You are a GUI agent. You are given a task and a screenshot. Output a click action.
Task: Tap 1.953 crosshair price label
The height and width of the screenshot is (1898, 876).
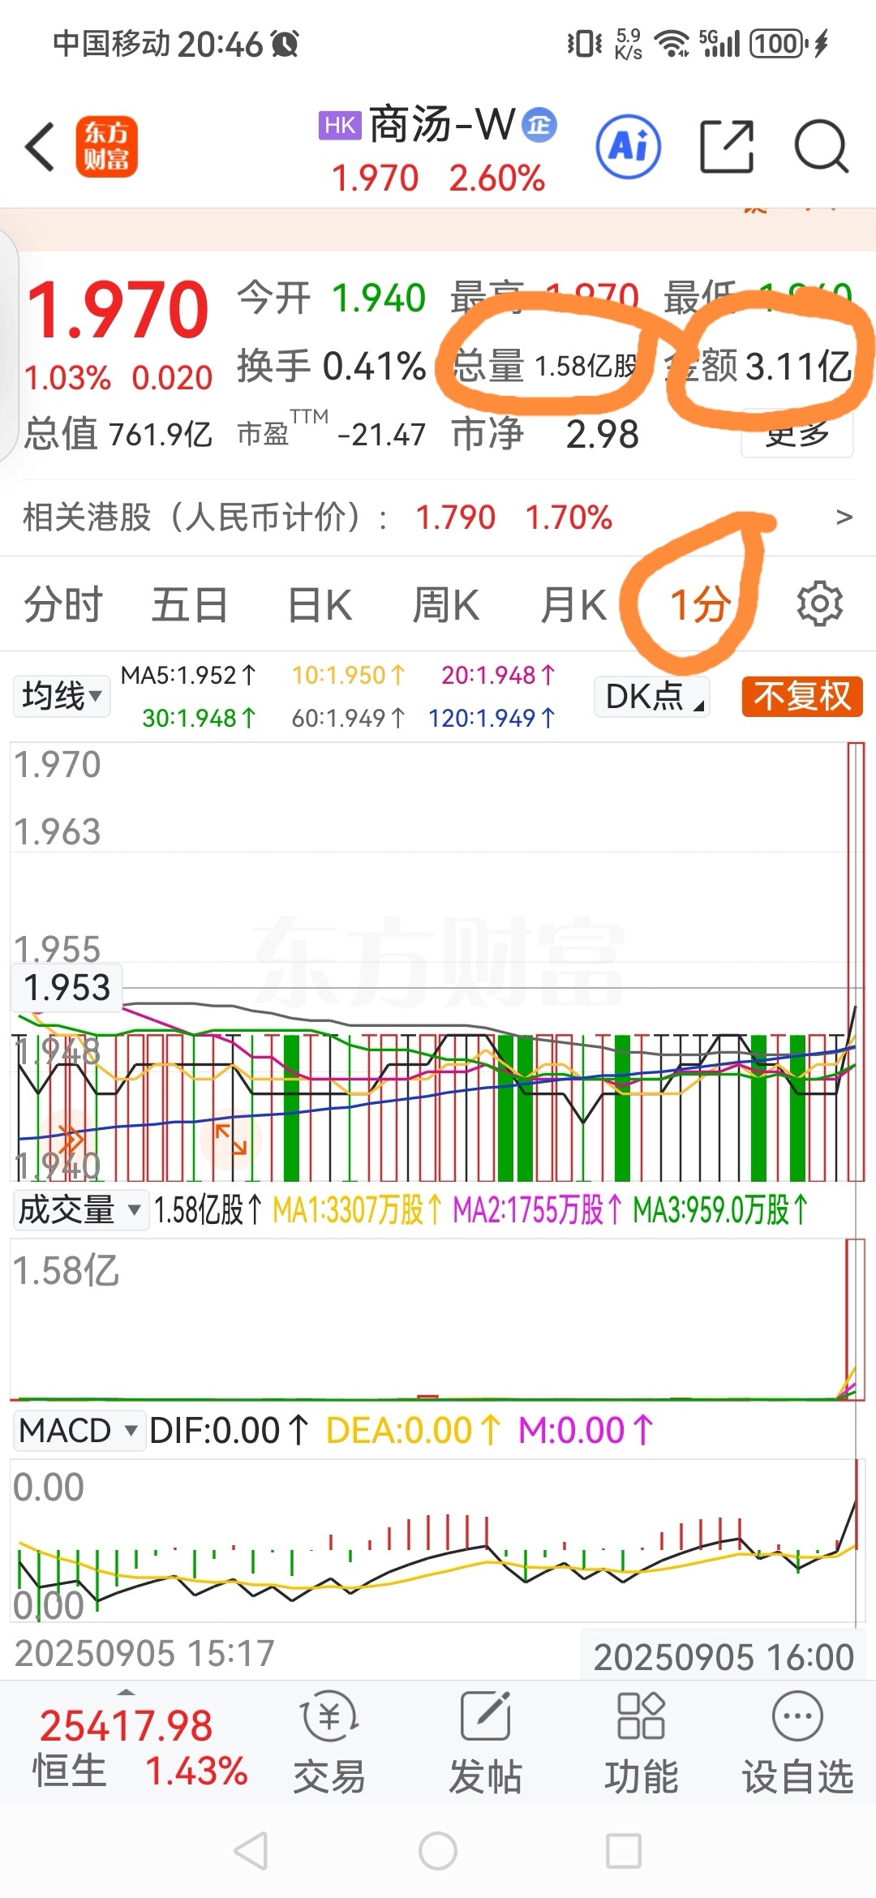tap(67, 987)
